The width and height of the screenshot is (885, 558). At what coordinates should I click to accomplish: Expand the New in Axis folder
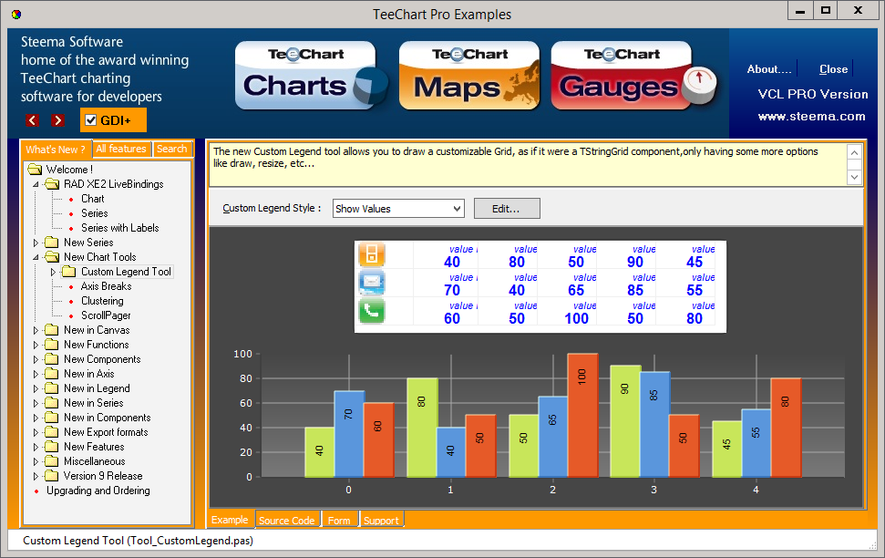(36, 374)
